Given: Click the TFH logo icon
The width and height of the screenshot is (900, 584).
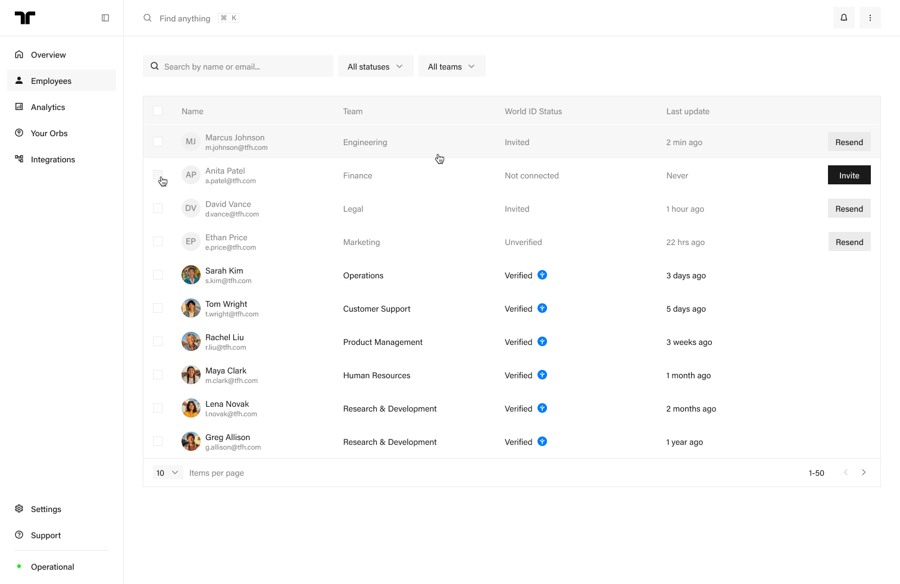Looking at the screenshot, I should [x=25, y=18].
